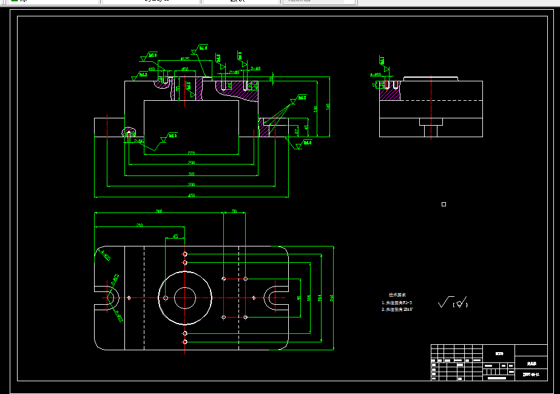Image resolution: width=560 pixels, height=394 pixels.
Task: Select technical requirement note line 2
Action: [x=397, y=310]
